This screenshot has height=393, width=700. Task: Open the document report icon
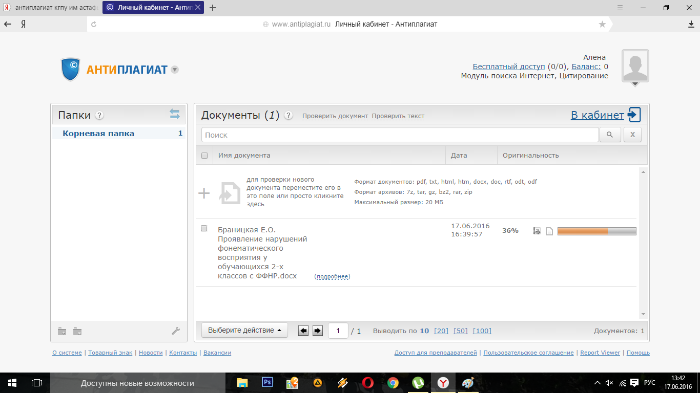tap(537, 231)
